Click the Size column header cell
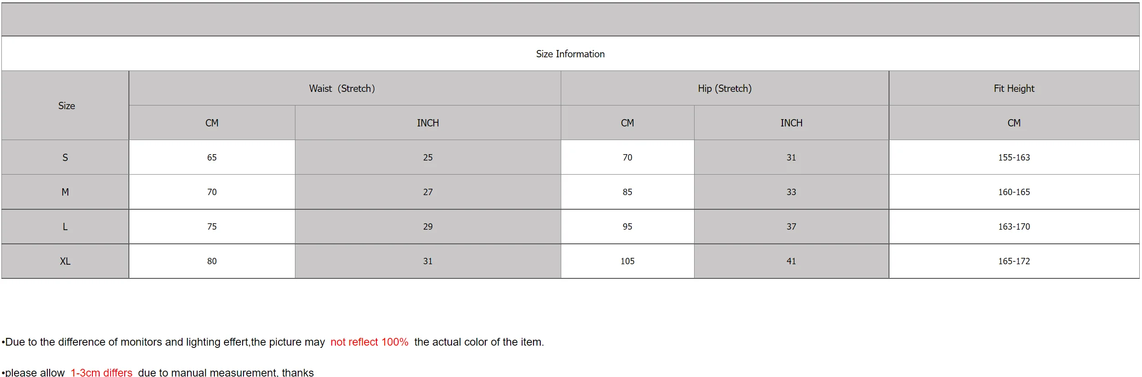The width and height of the screenshot is (1142, 377). (66, 106)
